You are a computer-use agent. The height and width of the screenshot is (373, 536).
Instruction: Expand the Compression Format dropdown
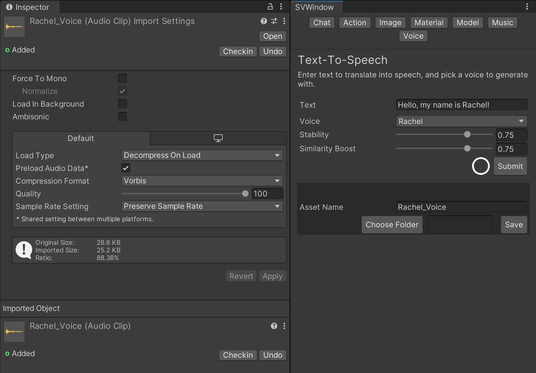point(202,181)
